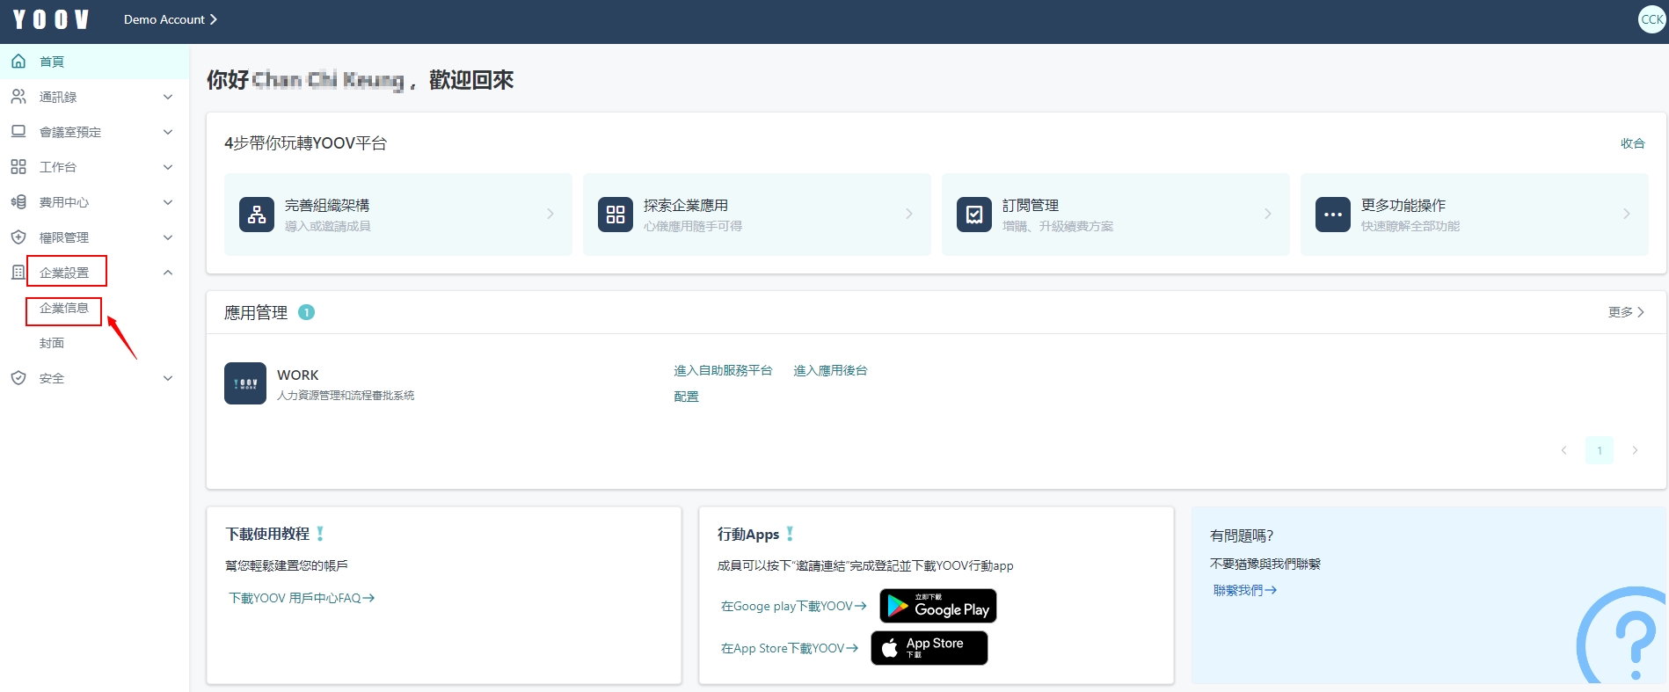The image size is (1669, 692).
Task: Collapse the 企業設置 sidebar section
Action: tap(167, 273)
